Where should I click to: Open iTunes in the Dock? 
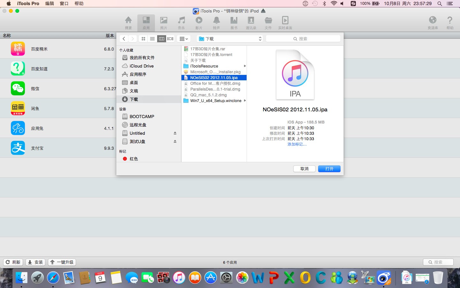tap(179, 277)
